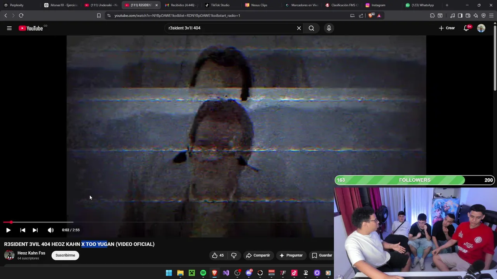The width and height of the screenshot is (497, 279).
Task: Open the browser main hamburger menu
Action: click(492, 15)
